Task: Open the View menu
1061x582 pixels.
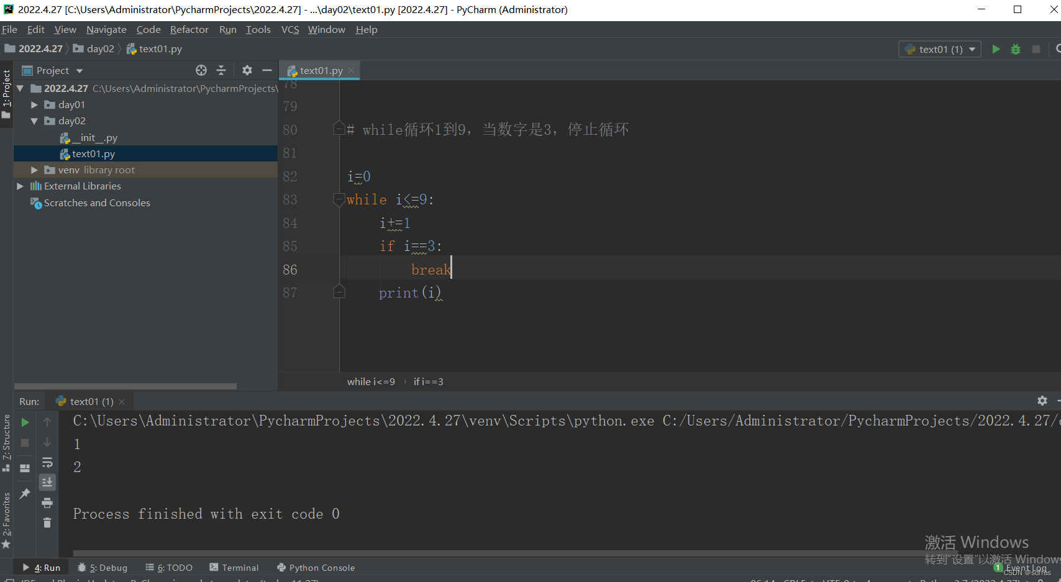Action: coord(65,29)
